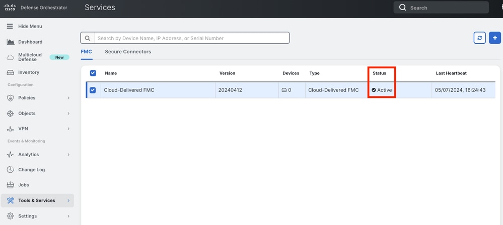Screen dimensions: 503x225
Task: Sort by the Version column header
Action: pyautogui.click(x=227, y=73)
